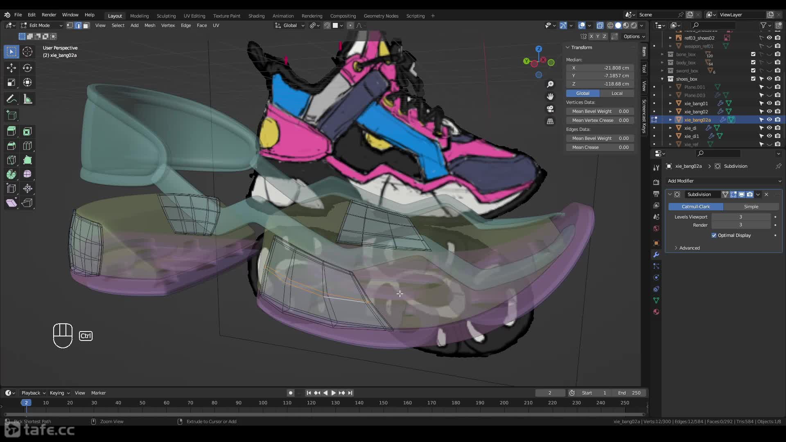Switch to vertex select mode

(70, 25)
